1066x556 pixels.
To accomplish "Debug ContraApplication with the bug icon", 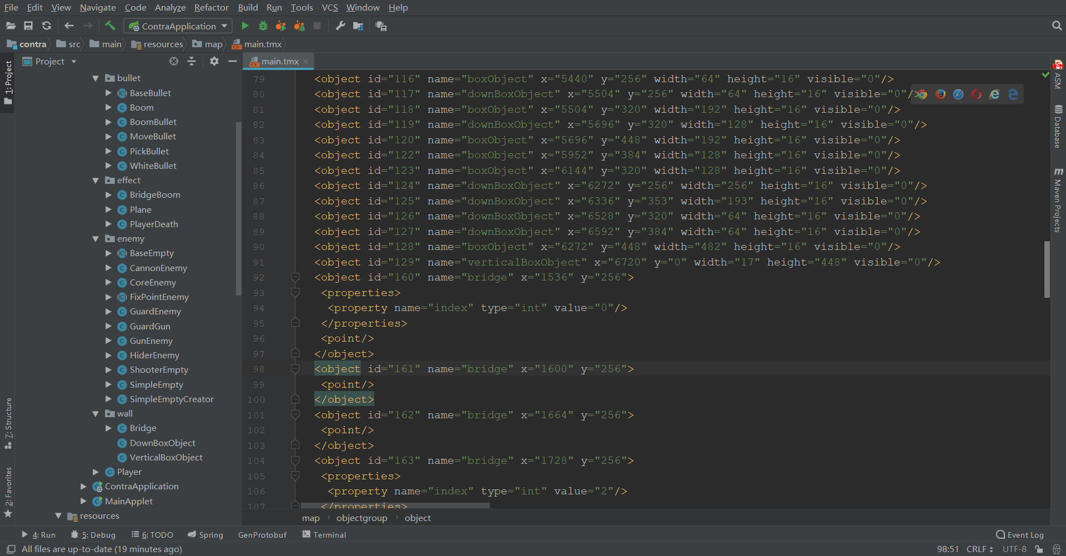I will (x=263, y=26).
